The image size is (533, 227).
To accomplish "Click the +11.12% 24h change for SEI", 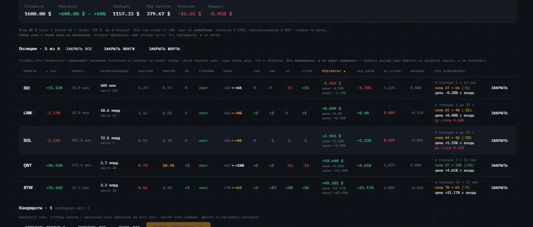I will click(54, 88).
